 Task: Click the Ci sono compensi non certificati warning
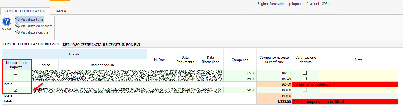(x=345, y=101)
